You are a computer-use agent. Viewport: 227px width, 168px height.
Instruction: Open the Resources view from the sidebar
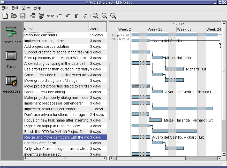11,85
